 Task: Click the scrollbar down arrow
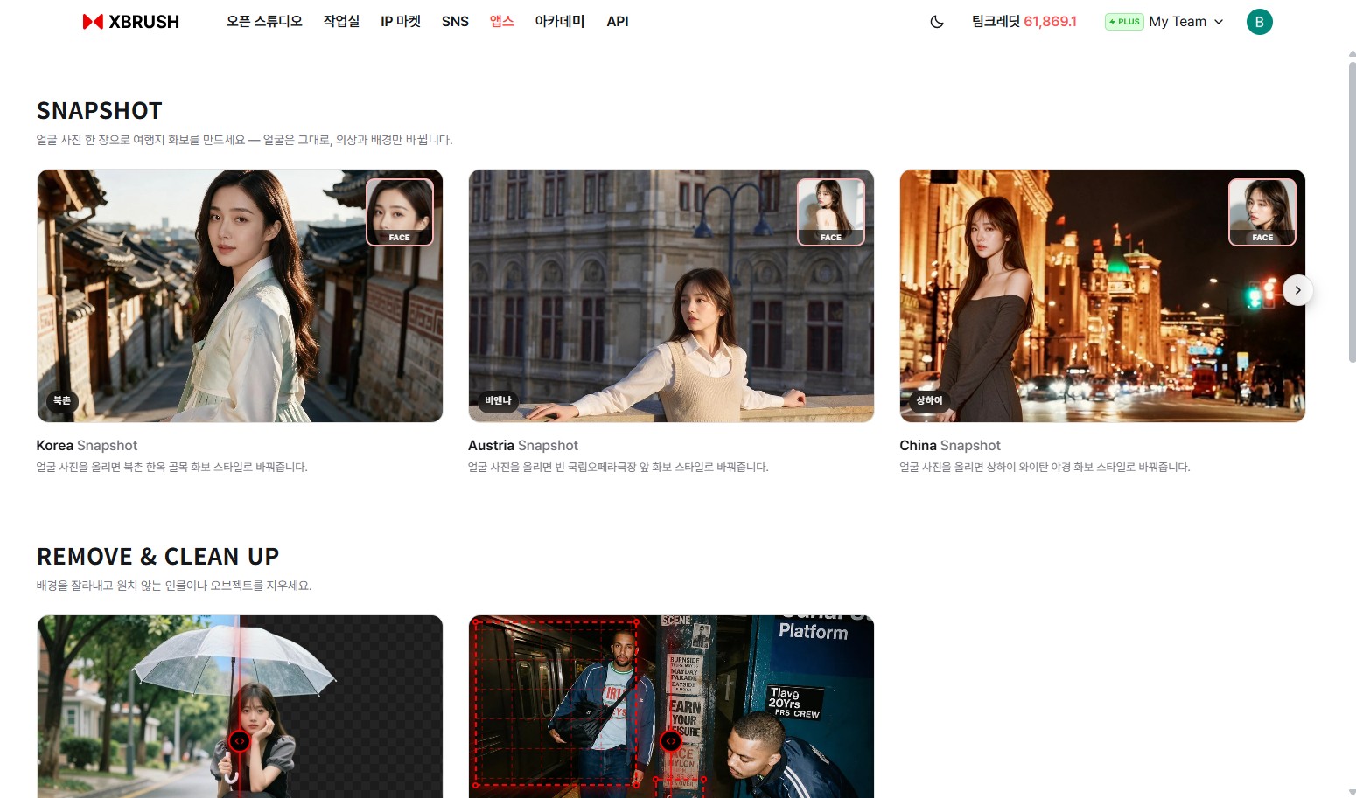coord(1352,792)
